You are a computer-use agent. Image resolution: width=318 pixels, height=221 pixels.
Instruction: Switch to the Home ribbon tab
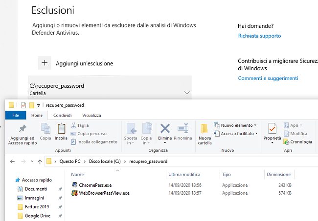pyautogui.click(x=37, y=115)
